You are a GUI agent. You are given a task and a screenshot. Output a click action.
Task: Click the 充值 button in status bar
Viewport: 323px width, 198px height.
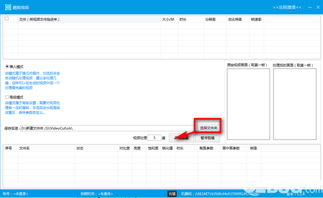click(x=172, y=194)
